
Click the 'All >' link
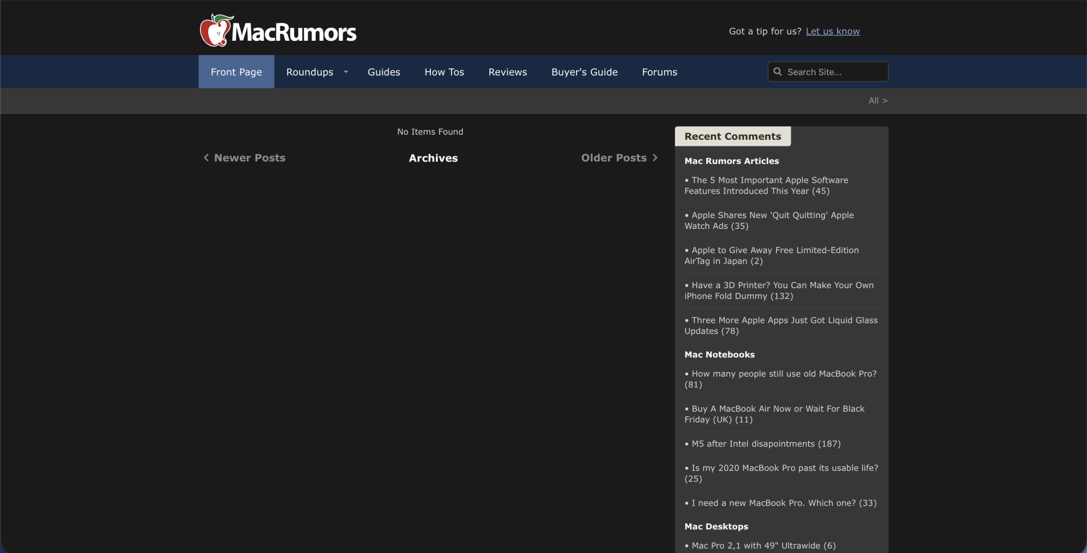point(878,101)
